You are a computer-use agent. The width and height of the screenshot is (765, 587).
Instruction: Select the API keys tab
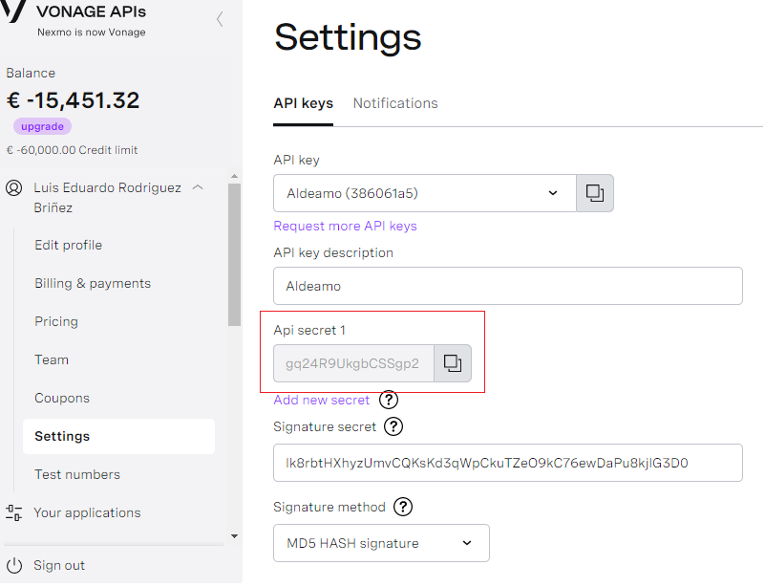point(304,103)
